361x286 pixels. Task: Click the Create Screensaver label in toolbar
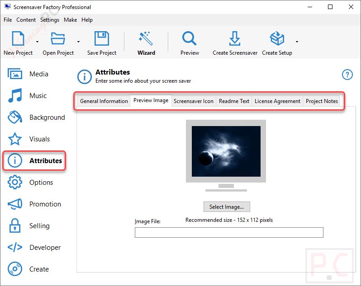(235, 53)
